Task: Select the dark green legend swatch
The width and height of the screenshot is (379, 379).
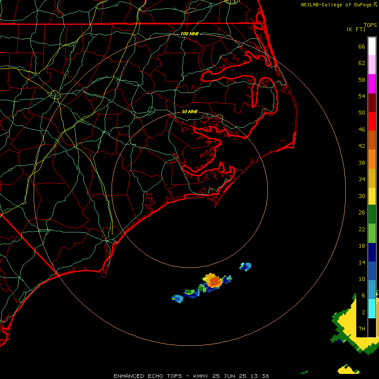Action: [372, 214]
